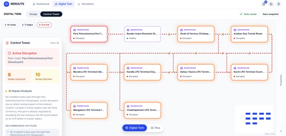Image resolution: width=286 pixels, height=136 pixels.
Task: Click the 9 at risk chip
Action: [x=44, y=25]
